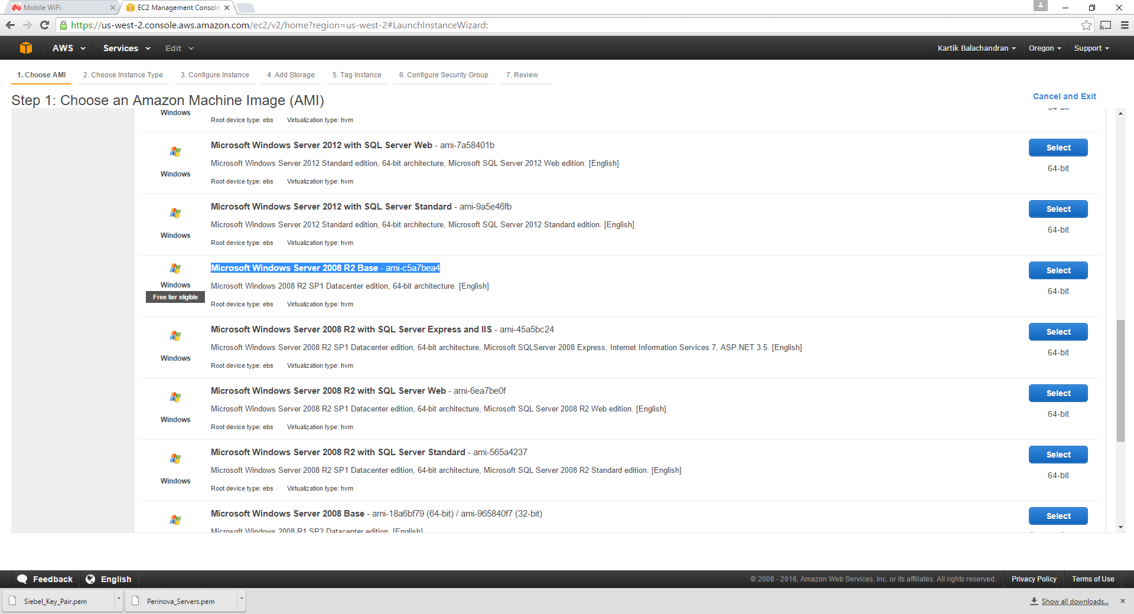
Task: Select Windows Server 2012 SQL Server Standard AMI
Action: coord(1058,209)
